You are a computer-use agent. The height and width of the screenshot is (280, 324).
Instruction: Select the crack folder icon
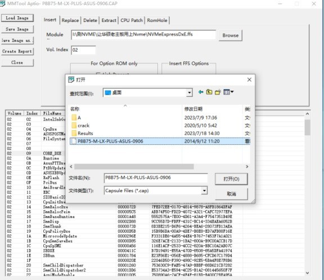(74, 126)
